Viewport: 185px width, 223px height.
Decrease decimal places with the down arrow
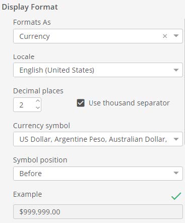tap(38, 107)
